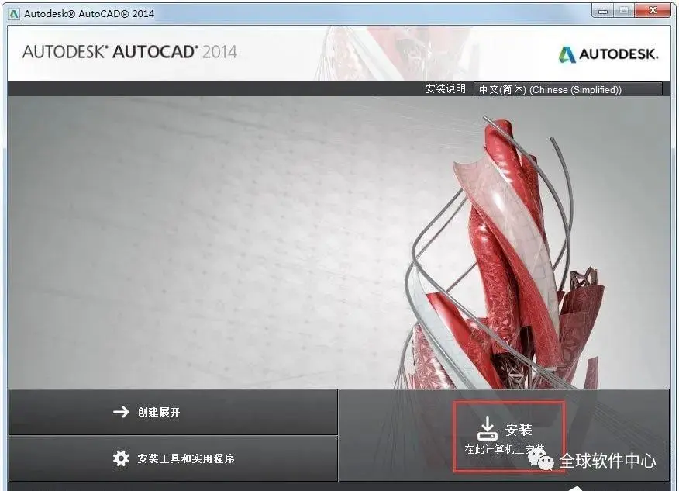The image size is (679, 491).
Task: Open the 安装说明 language dropdown
Action: coord(568,89)
